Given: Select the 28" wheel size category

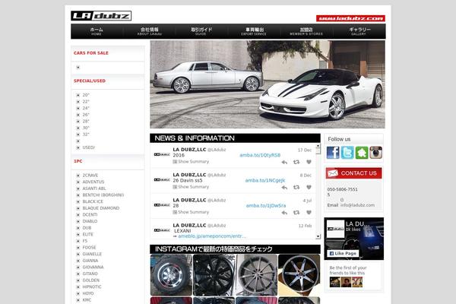Looking at the screenshot, I should tap(86, 122).
